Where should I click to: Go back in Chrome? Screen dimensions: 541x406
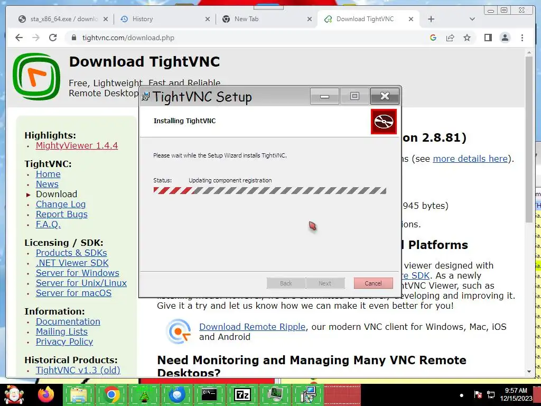(x=19, y=38)
